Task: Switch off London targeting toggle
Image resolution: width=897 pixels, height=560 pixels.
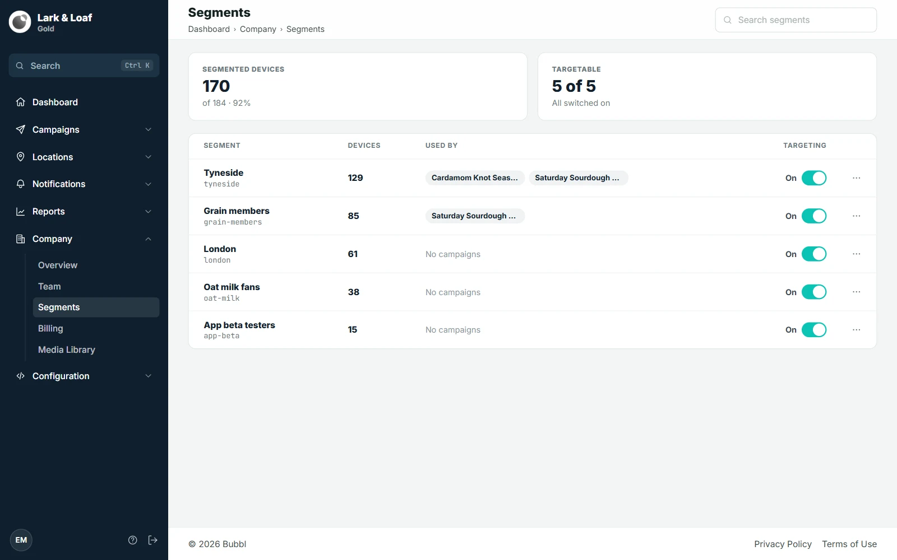Action: tap(814, 254)
